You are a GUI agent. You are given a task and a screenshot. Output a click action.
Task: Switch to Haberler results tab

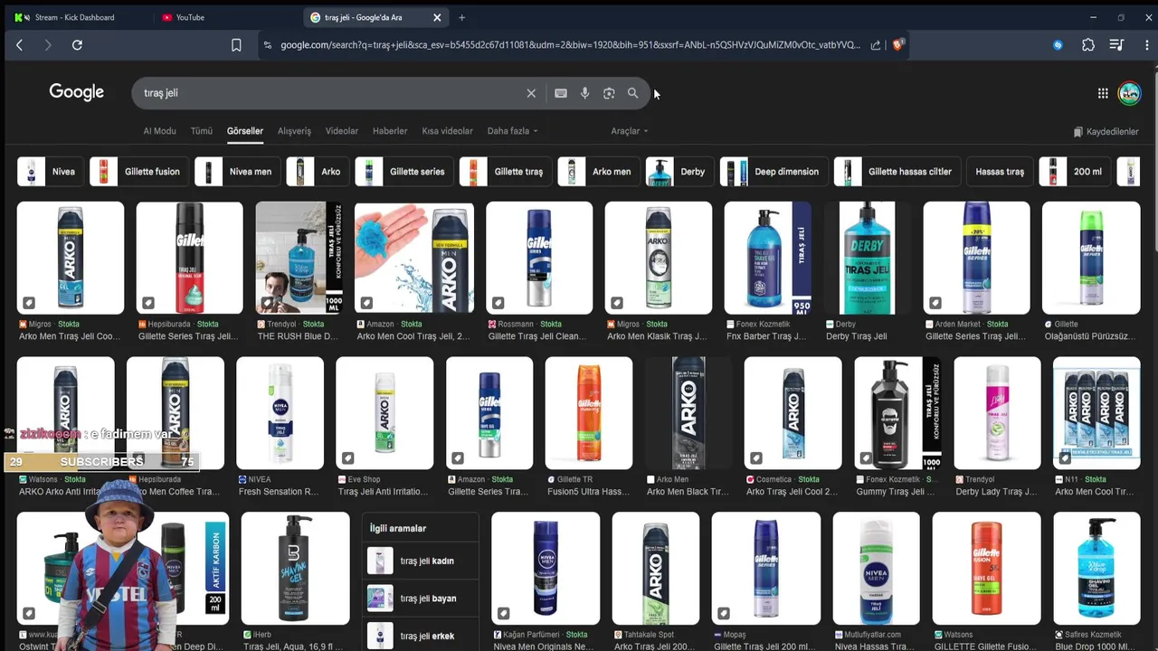390,131
